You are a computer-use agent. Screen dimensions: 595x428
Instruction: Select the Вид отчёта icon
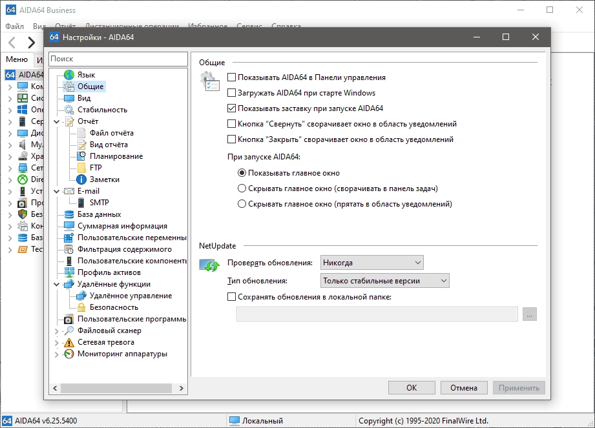81,145
